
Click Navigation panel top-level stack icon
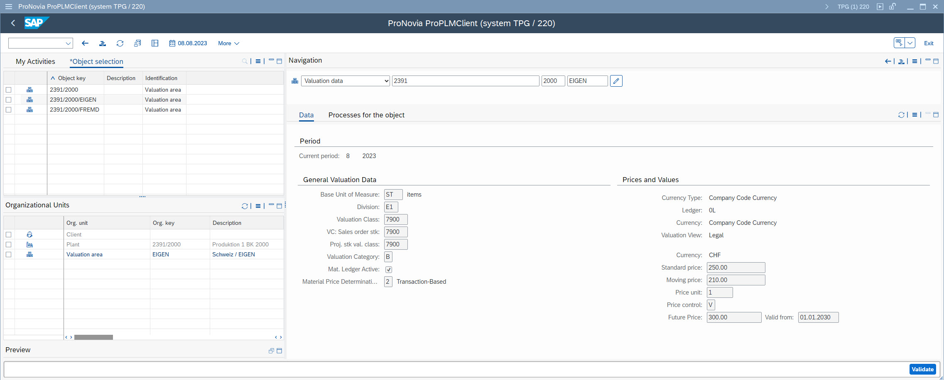coord(901,61)
